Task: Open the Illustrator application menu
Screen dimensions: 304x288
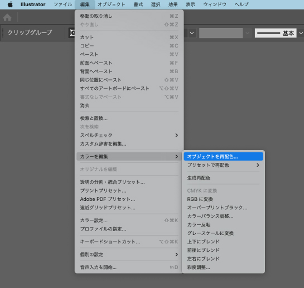Action: tap(33, 4)
